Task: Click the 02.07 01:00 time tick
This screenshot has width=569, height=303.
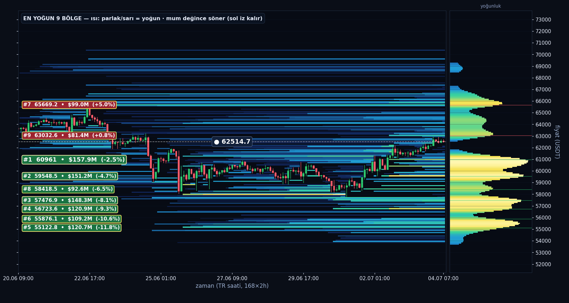Action: pos(375,278)
